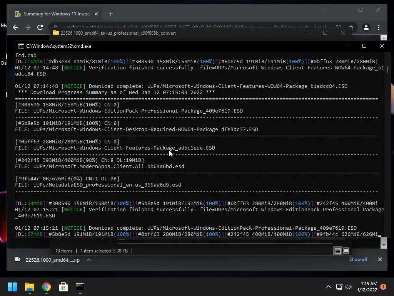Maximize the 22526.1000 Explorer window
Screen dimensions: 394x296
coord(325,33)
